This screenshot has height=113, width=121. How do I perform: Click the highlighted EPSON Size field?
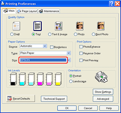(43, 60)
